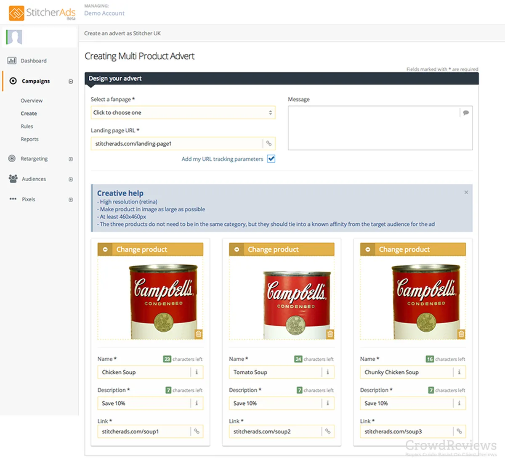Open the user profile avatar
Image resolution: width=505 pixels, height=465 pixels.
click(x=14, y=37)
